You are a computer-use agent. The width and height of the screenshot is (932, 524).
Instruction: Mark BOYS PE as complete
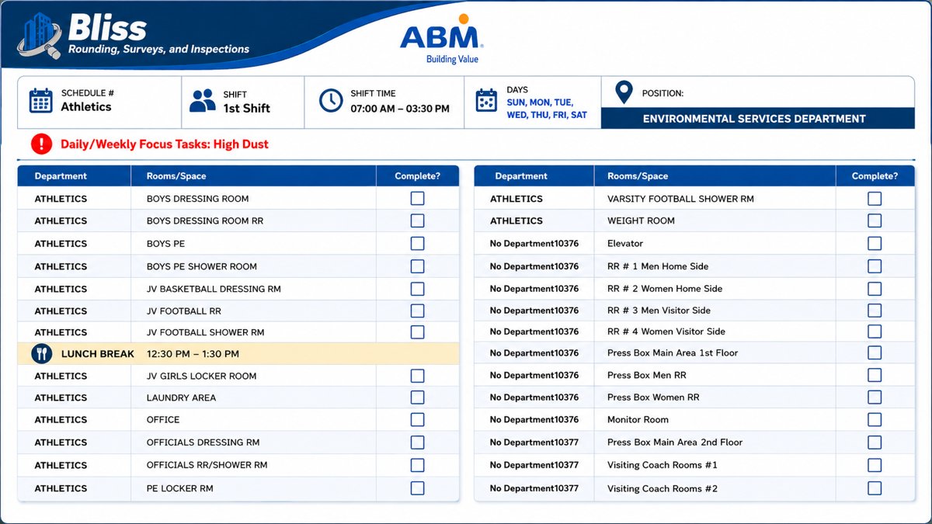pos(417,244)
